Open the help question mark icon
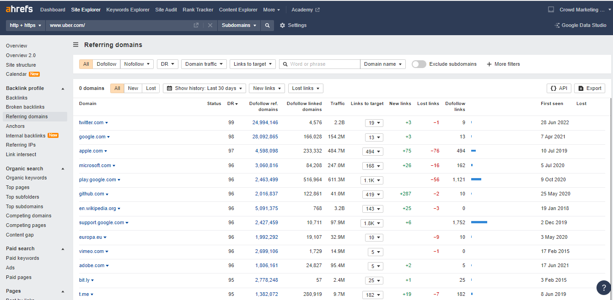The image size is (613, 300). tap(603, 288)
